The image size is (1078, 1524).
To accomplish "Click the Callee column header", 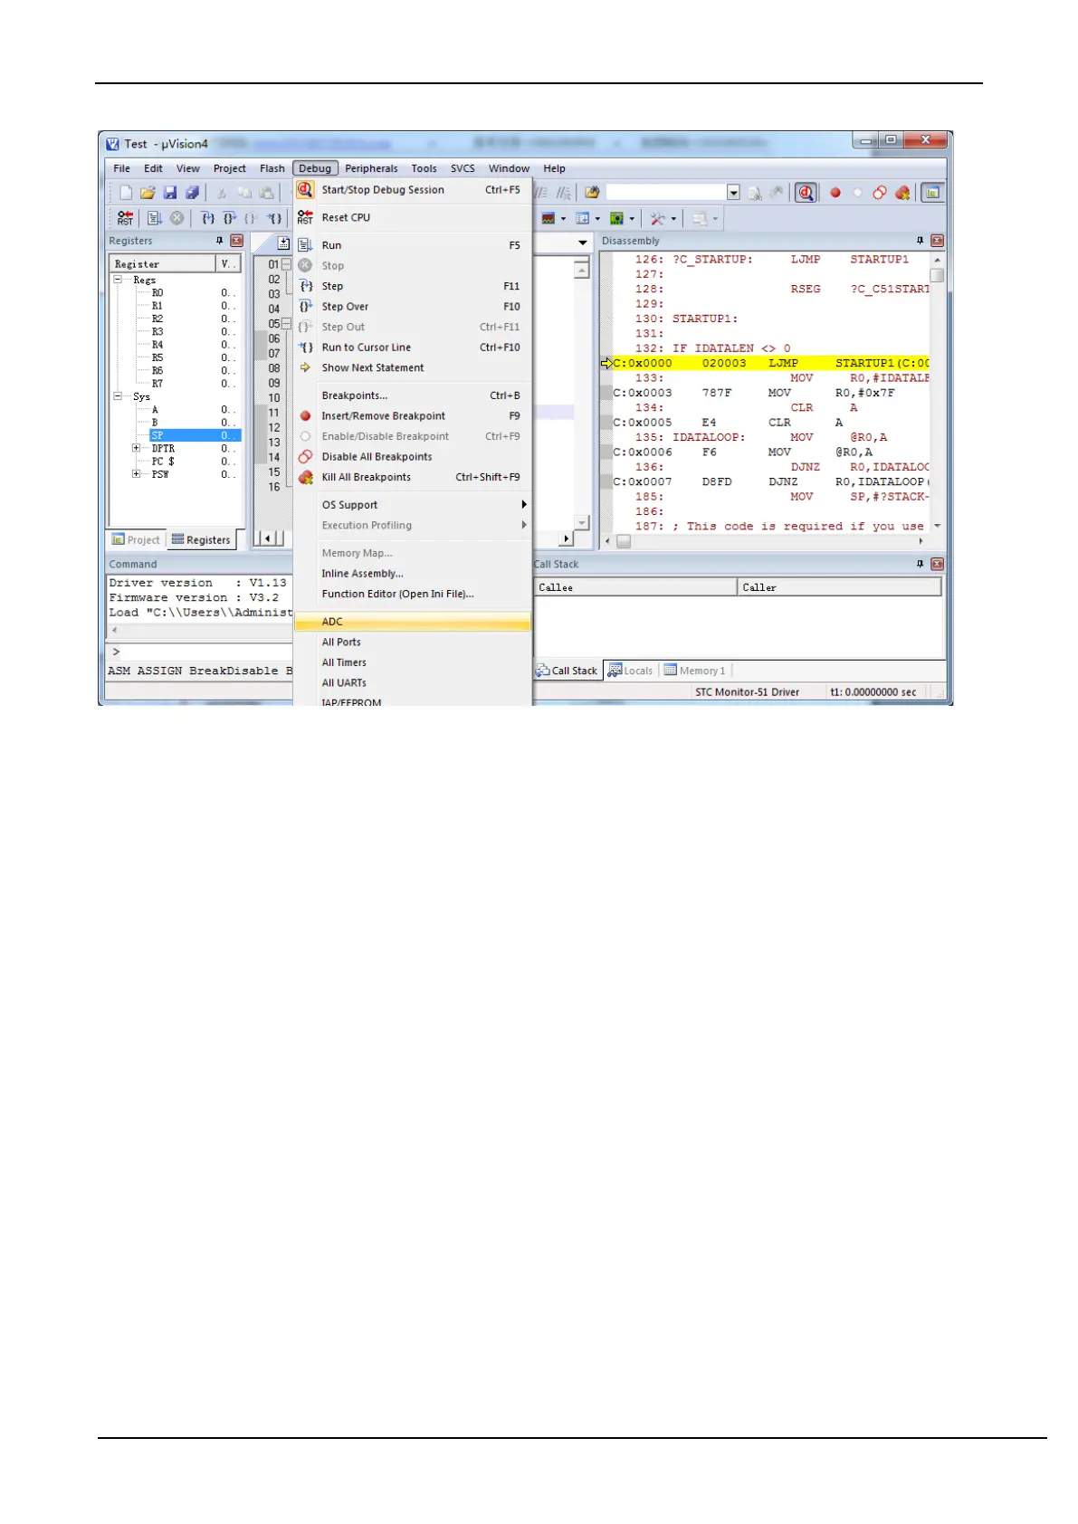I will click(x=634, y=587).
